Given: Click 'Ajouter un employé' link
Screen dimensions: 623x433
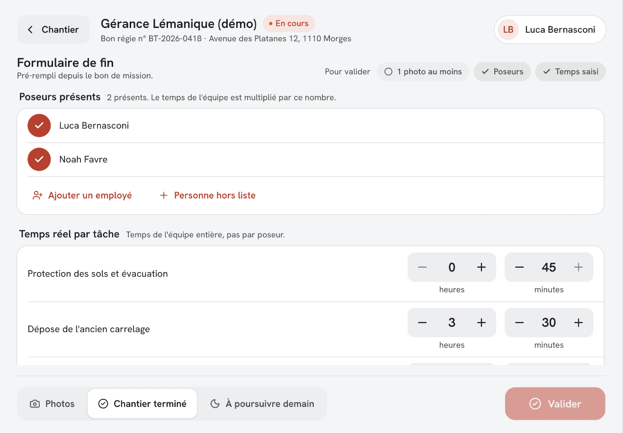Looking at the screenshot, I should [82, 195].
